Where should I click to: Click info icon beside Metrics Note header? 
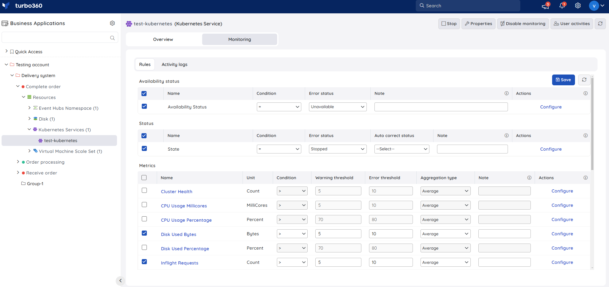(x=529, y=178)
